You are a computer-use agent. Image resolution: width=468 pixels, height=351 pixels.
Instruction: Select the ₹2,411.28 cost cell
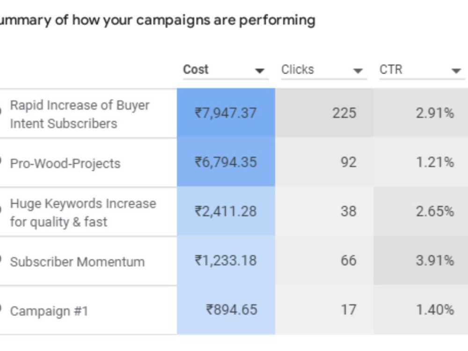tap(226, 212)
